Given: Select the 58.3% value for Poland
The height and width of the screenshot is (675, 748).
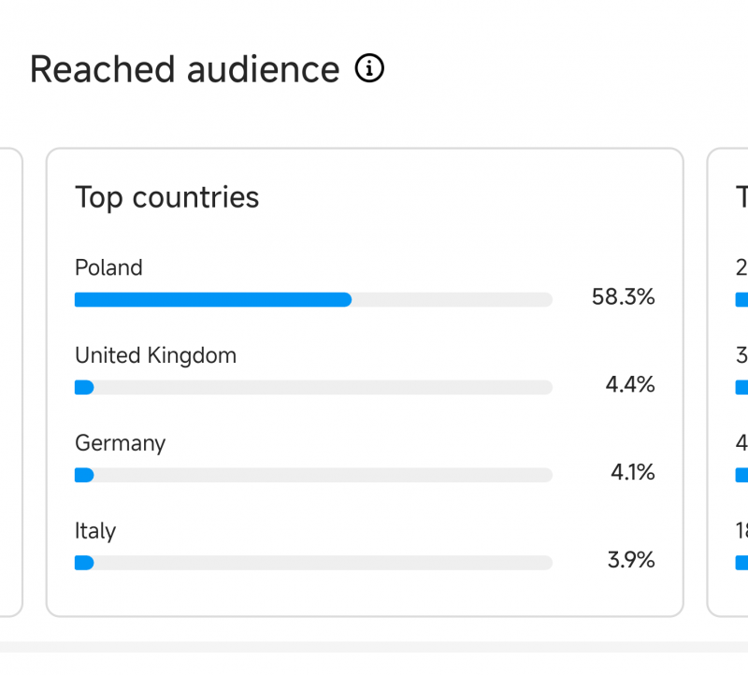Looking at the screenshot, I should click(623, 298).
